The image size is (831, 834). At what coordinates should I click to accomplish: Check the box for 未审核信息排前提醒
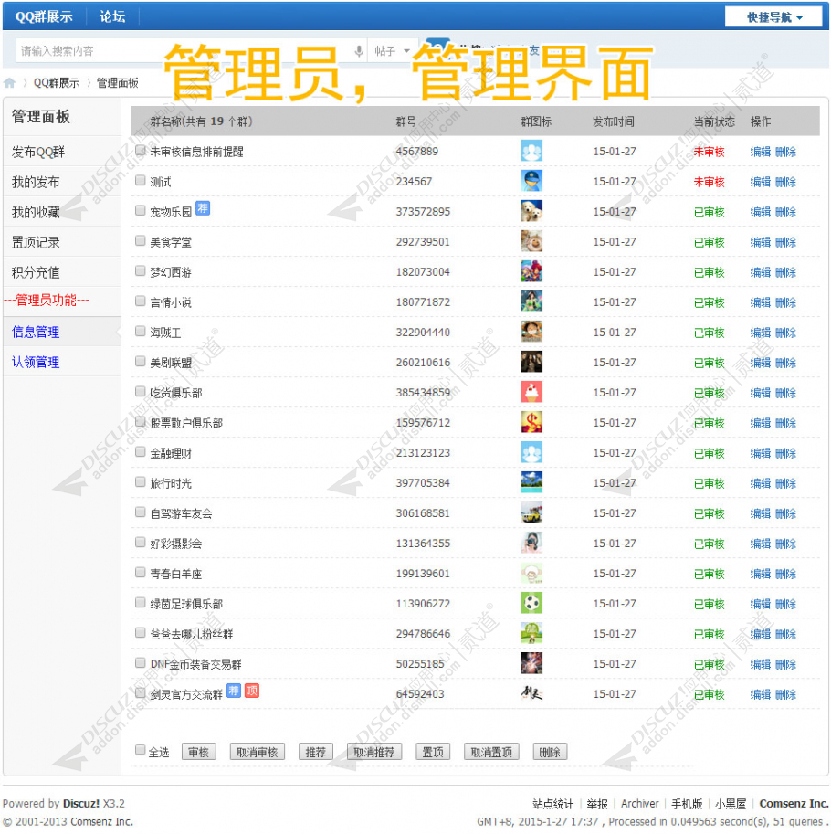pos(141,151)
